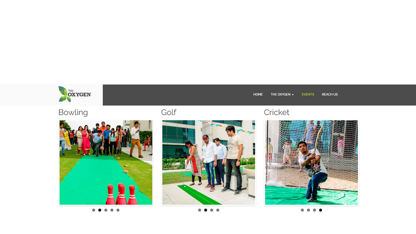Select first Bowling carousel dot
Viewport: 416px width, 234px height.
(x=94, y=210)
